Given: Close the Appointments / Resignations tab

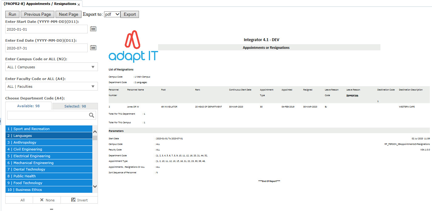Looking at the screenshot, I should [x=79, y=5].
